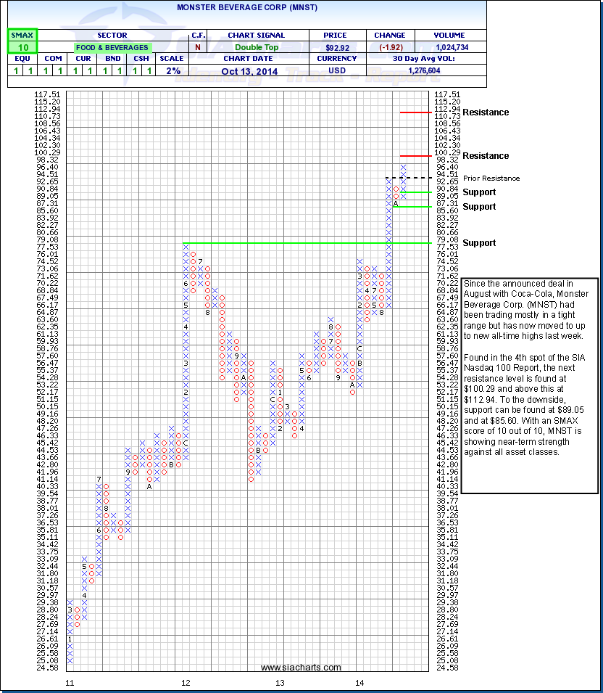This screenshot has height=693, width=603.
Task: Click the red line at 112.94 resistance
Action: click(416, 112)
